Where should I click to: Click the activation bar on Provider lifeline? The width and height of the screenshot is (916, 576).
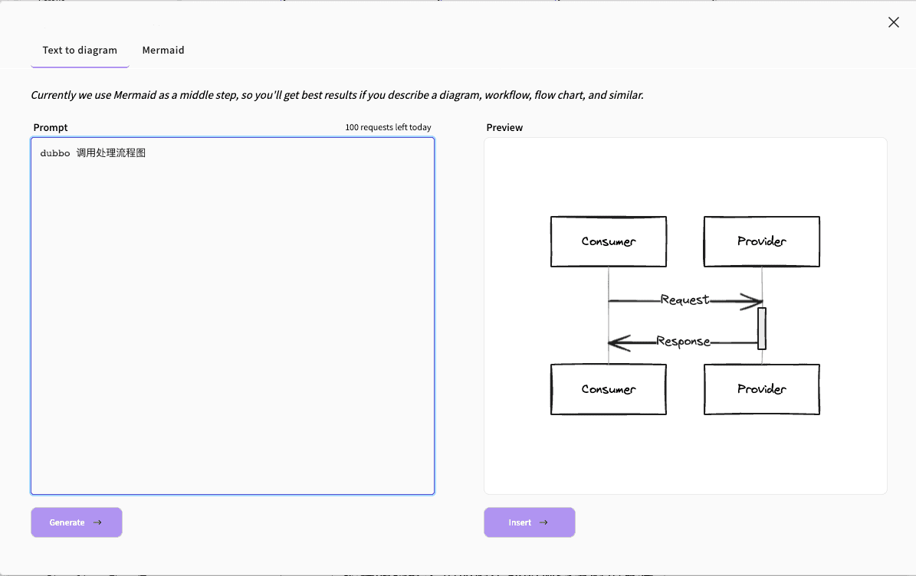[x=762, y=328]
